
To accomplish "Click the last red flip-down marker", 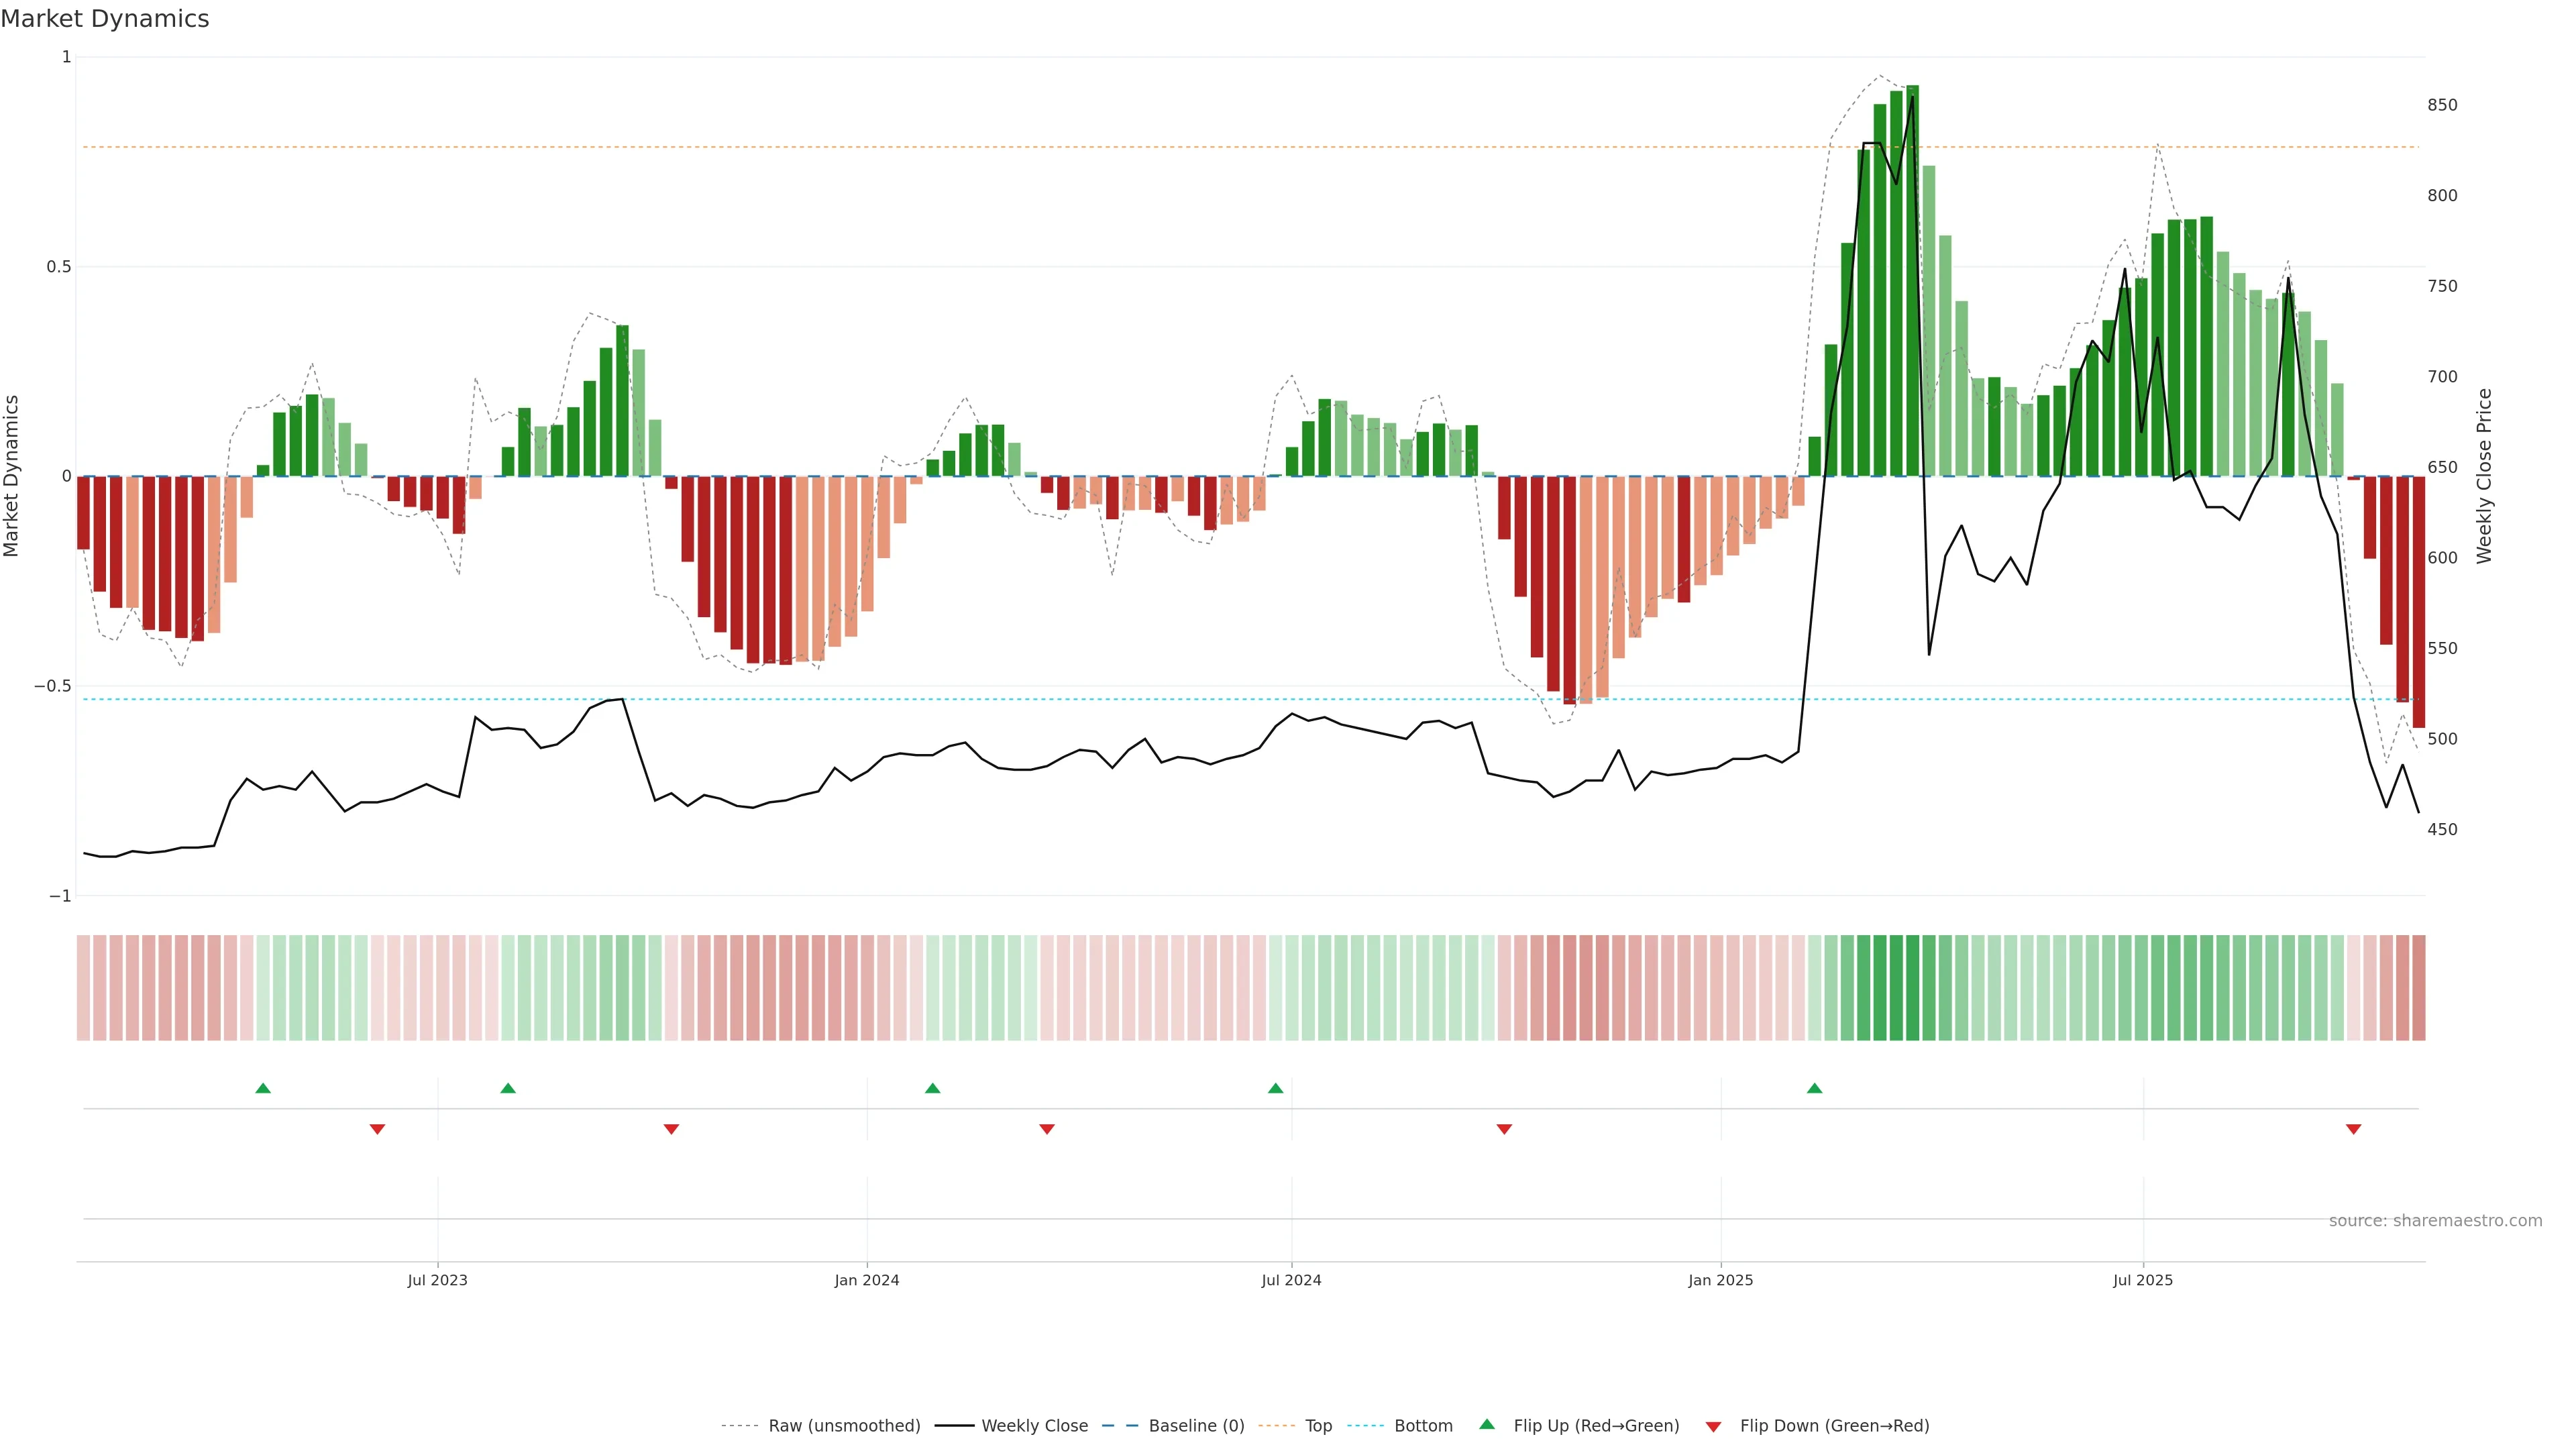I will 2353,1129.
